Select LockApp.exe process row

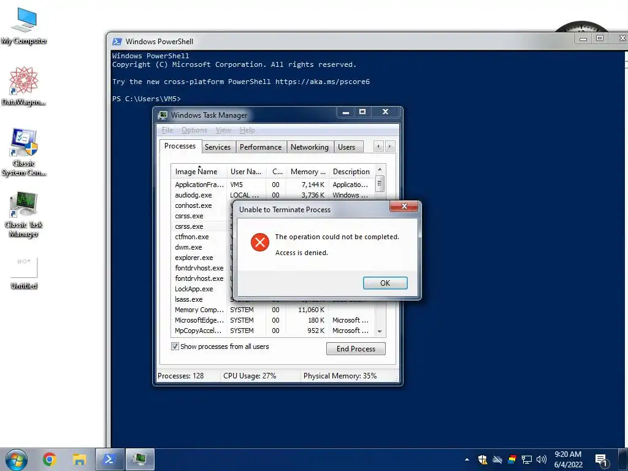(x=201, y=289)
